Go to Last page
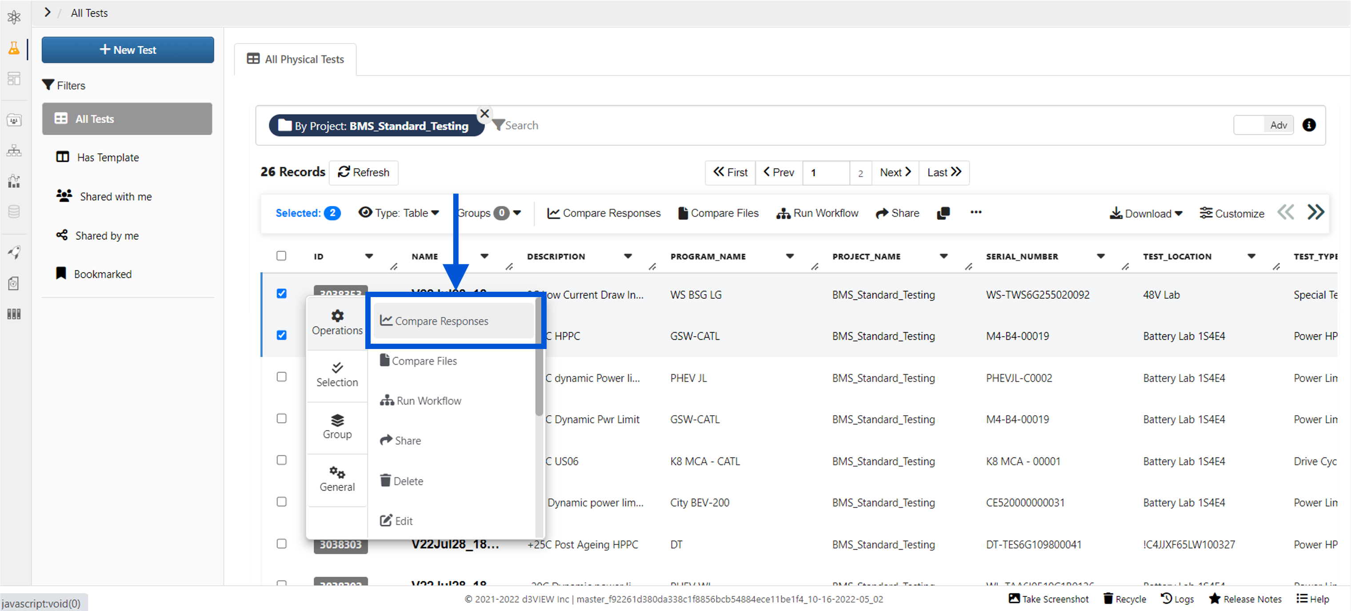 pyautogui.click(x=944, y=172)
